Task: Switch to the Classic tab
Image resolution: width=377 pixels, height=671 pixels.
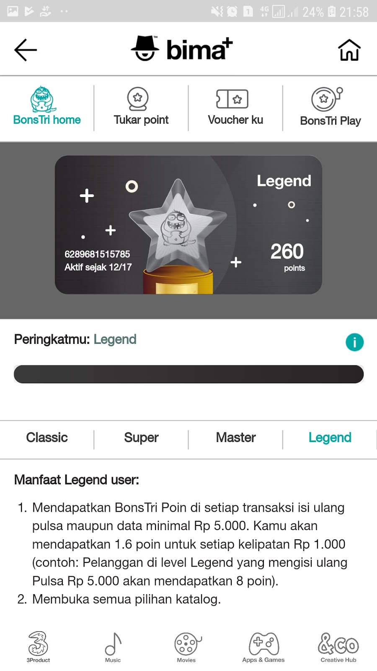Action: pyautogui.click(x=46, y=437)
